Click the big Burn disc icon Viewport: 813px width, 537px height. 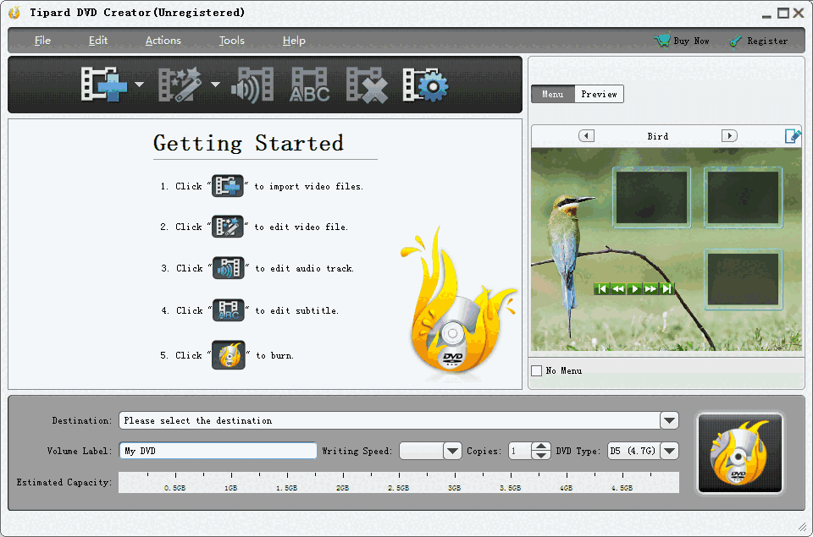tap(739, 452)
